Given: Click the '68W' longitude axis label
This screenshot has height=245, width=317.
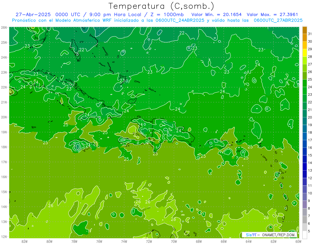Looking at the screenshot, I should 199,241.
